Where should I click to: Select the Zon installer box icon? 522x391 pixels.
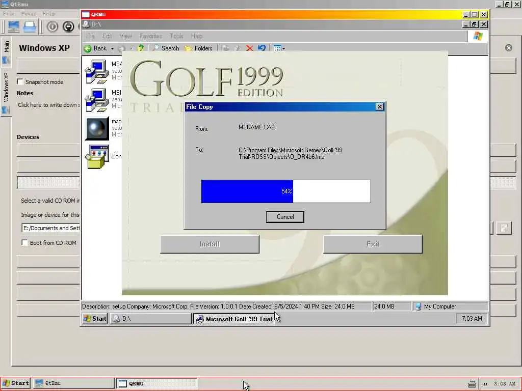pos(97,157)
